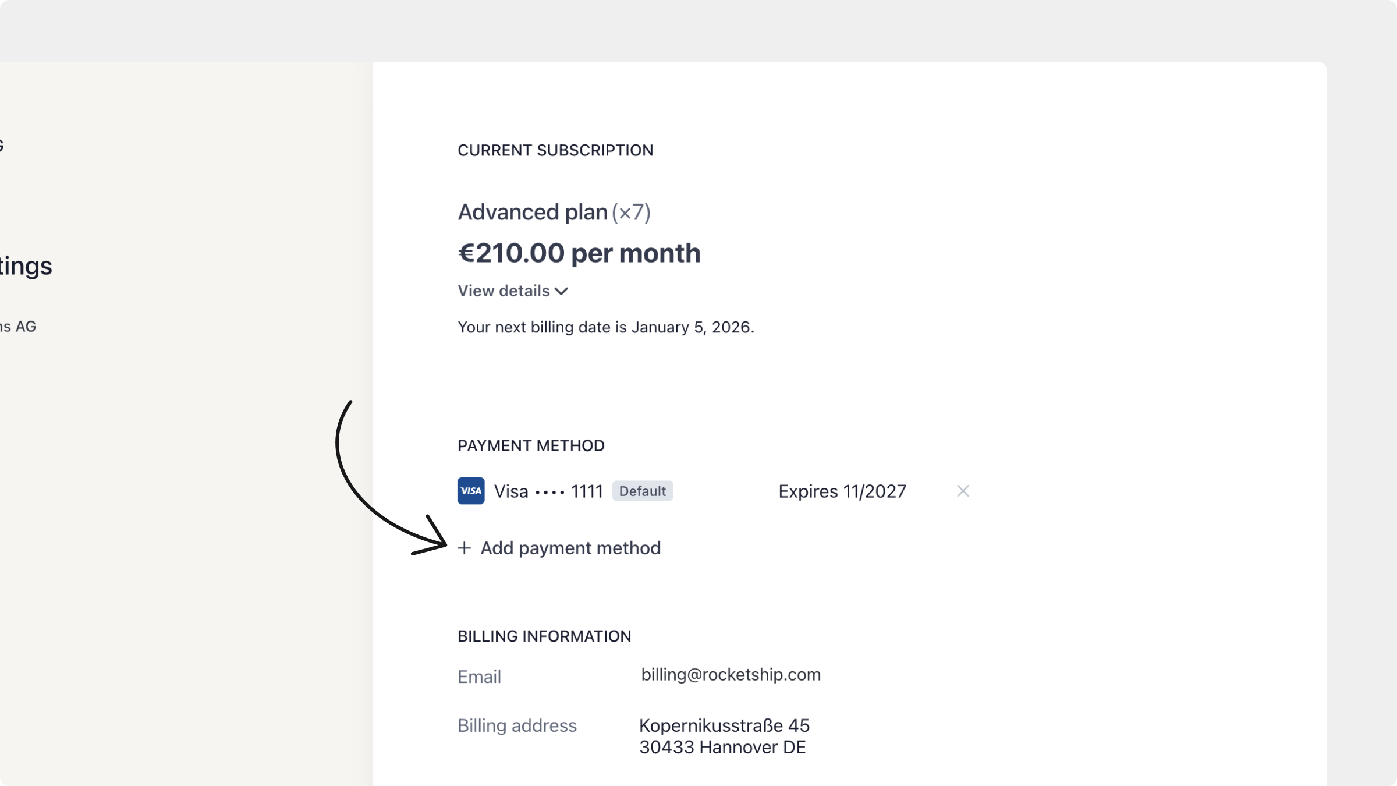Remove the Visa card with X icon
Viewport: 1397px width, 786px height.
[963, 491]
